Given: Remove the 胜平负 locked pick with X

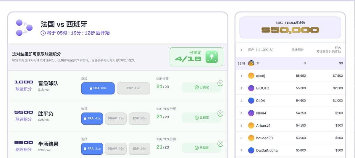Looking at the screenshot, I should click(220, 113).
